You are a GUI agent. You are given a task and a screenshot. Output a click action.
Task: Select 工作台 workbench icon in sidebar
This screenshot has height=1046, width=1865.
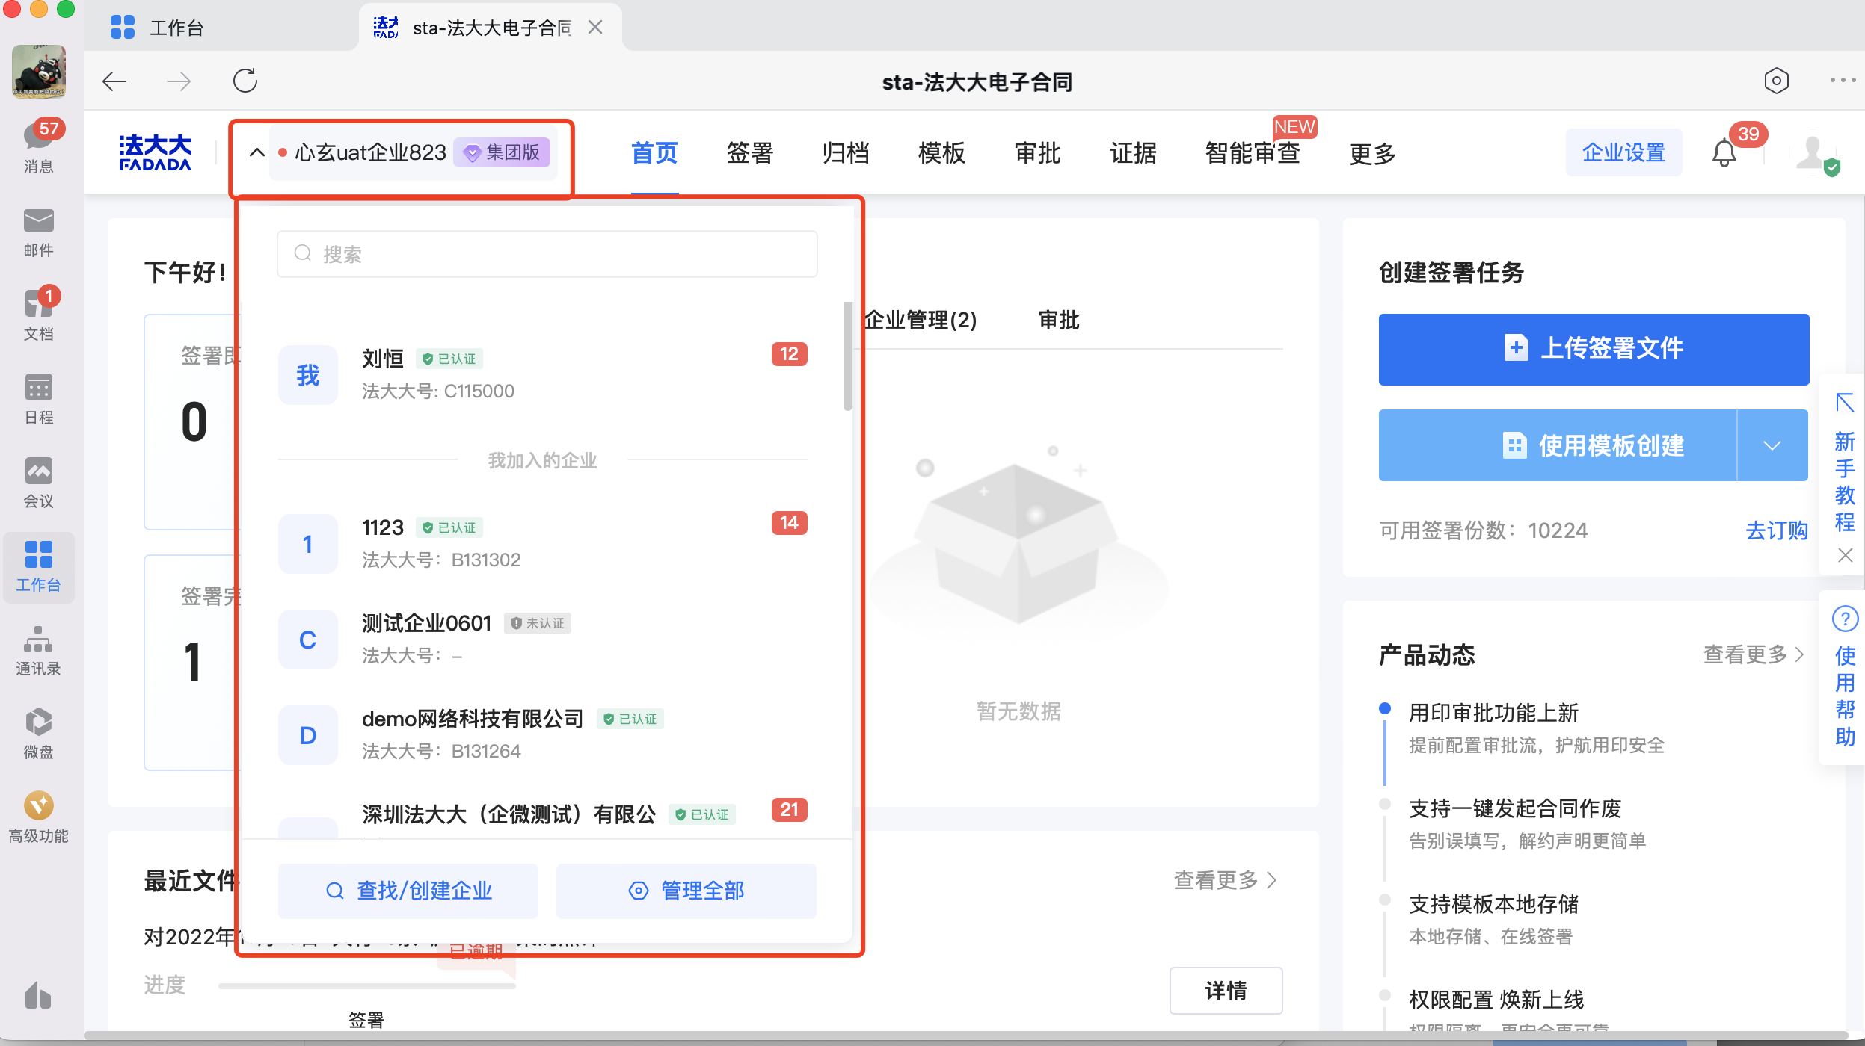(x=38, y=566)
